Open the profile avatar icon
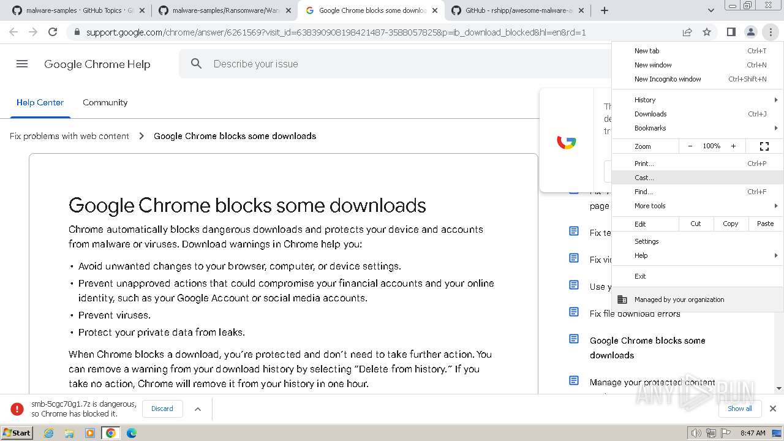This screenshot has height=441, width=784. pos(750,32)
